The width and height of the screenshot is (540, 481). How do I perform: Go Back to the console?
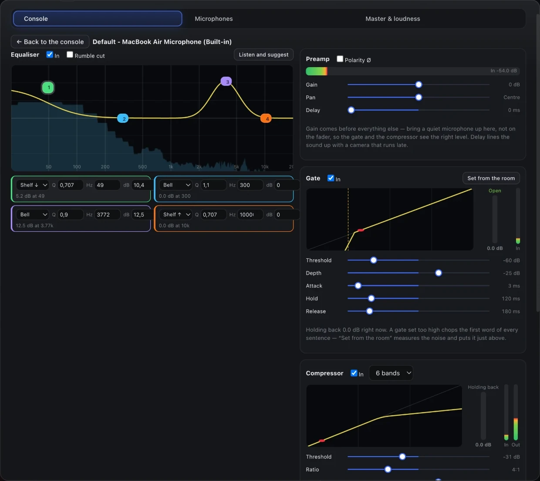[x=50, y=42]
